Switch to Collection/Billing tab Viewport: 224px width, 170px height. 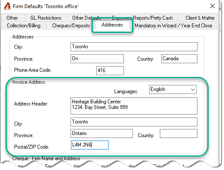(24, 26)
